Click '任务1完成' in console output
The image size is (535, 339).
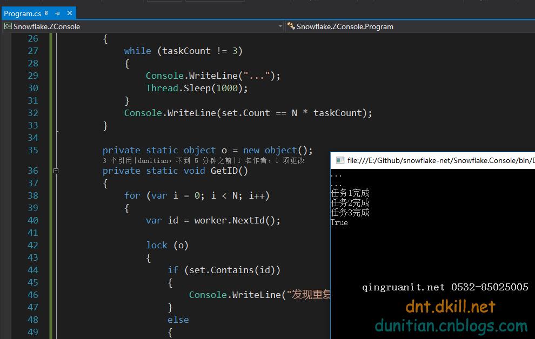[350, 193]
